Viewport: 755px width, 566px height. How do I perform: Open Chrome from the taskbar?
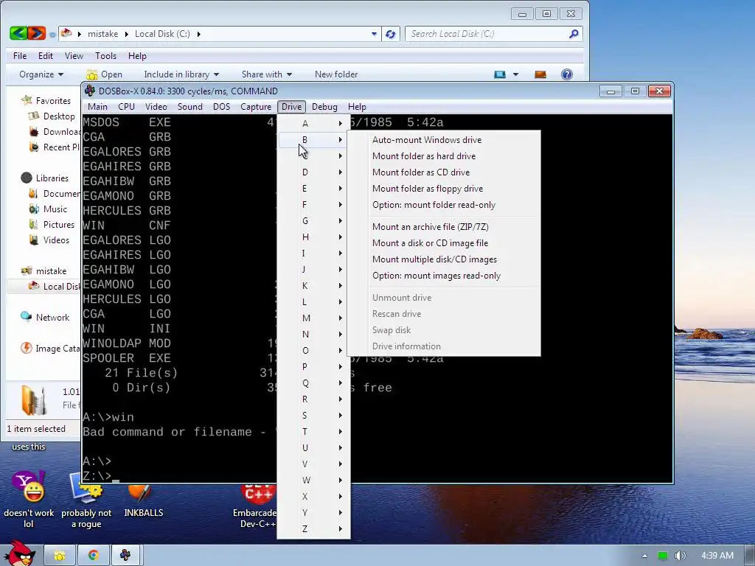(94, 556)
